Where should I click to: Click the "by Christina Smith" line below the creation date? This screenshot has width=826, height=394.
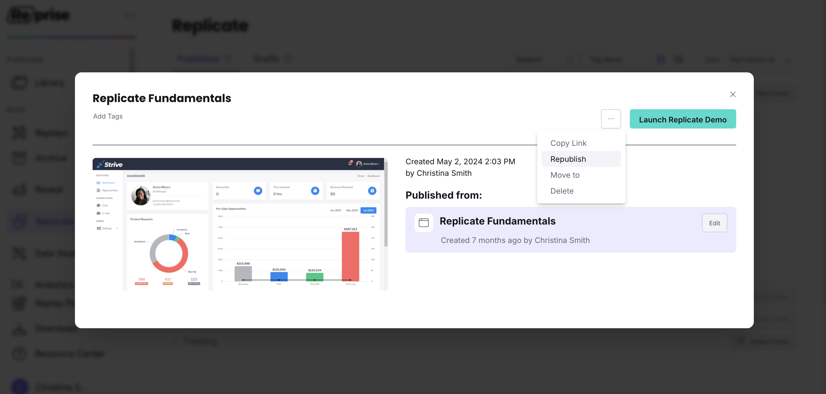438,173
